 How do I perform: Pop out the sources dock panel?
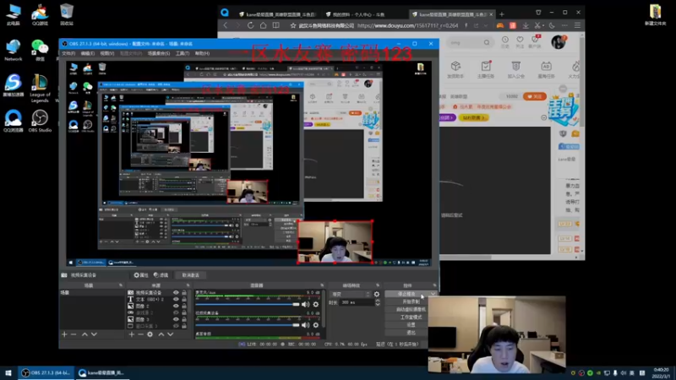(188, 285)
